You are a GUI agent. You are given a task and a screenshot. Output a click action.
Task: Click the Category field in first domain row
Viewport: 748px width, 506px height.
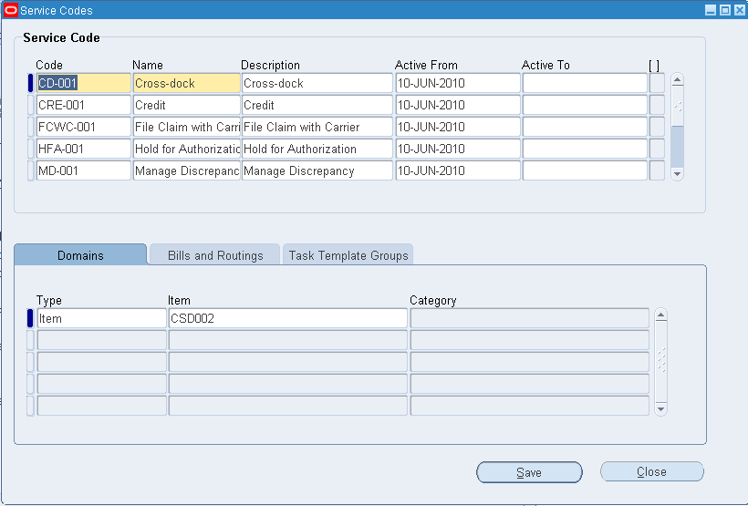point(529,318)
